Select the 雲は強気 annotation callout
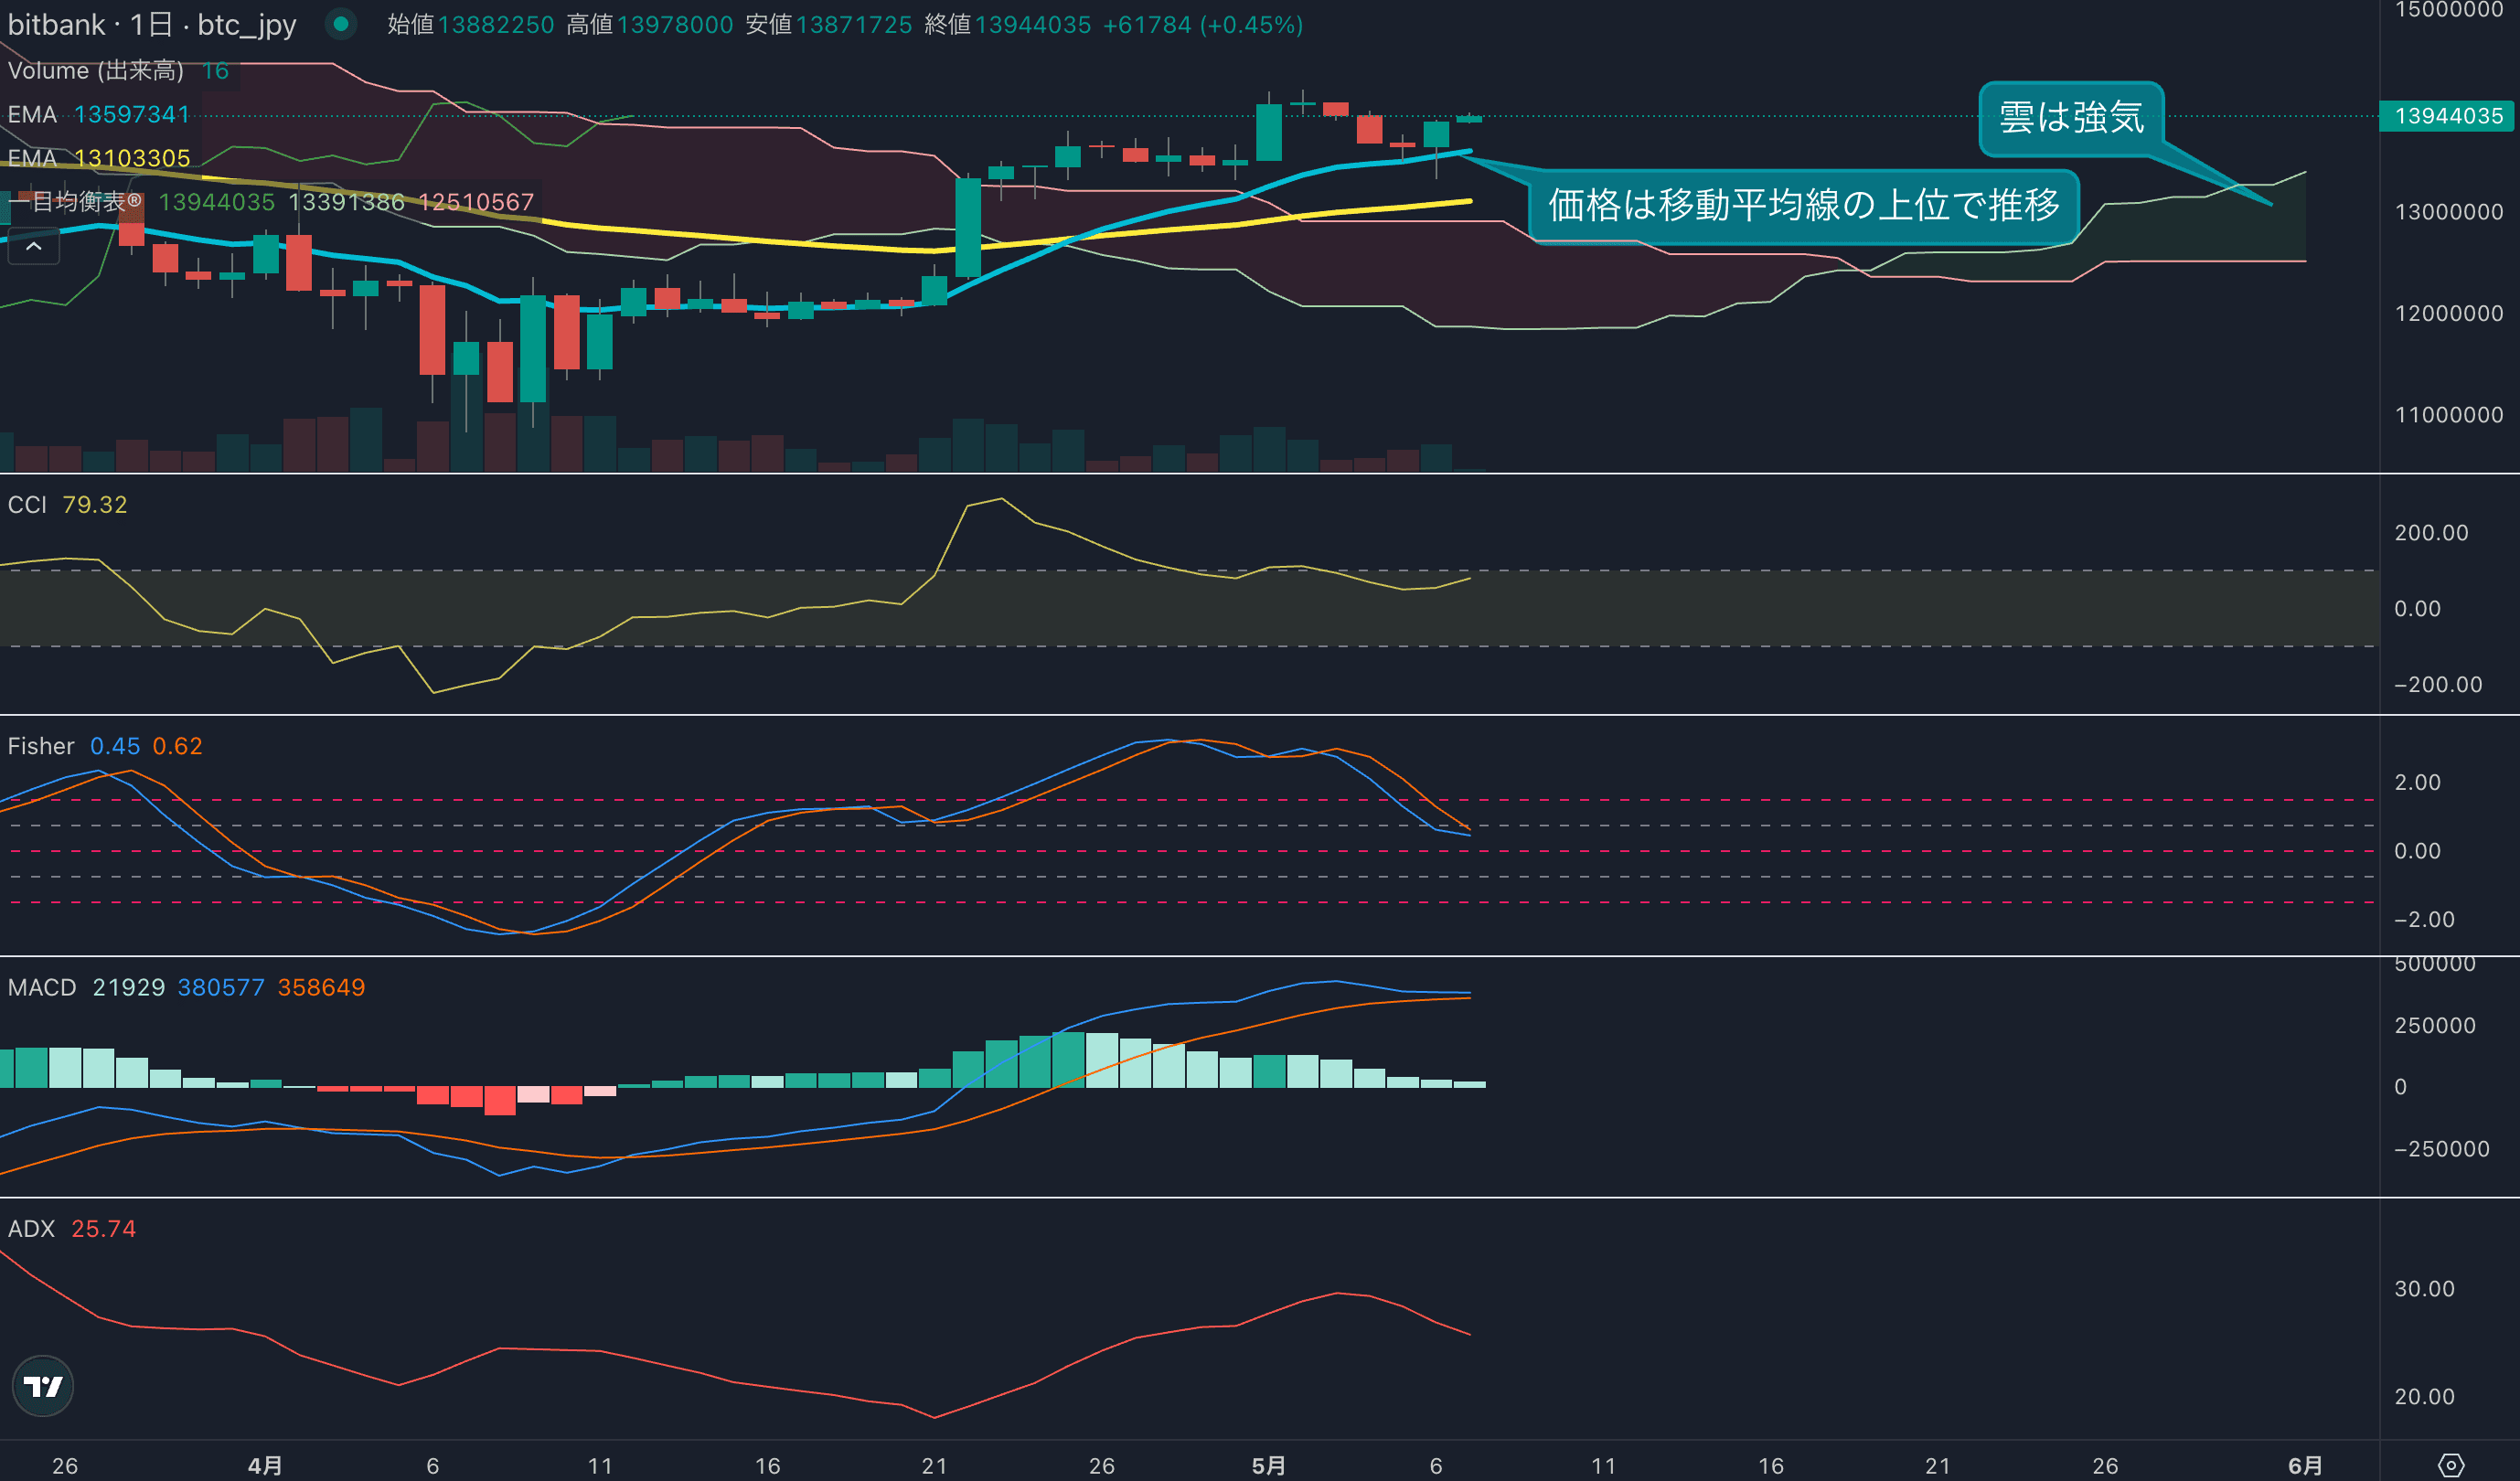 coord(2071,118)
